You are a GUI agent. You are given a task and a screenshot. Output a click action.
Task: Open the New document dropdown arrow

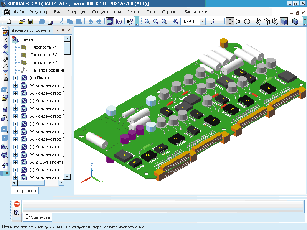[x=15, y=21]
